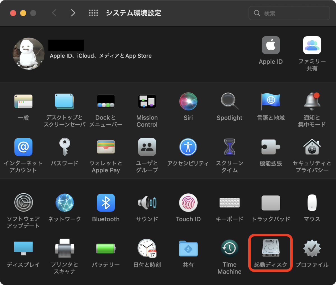Open アクセシビリティ preferences
336x285 pixels.
[188, 147]
